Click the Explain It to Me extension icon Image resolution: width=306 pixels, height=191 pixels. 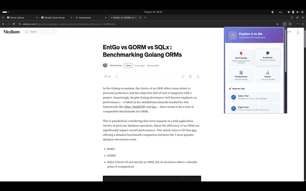pyautogui.click(x=285, y=24)
